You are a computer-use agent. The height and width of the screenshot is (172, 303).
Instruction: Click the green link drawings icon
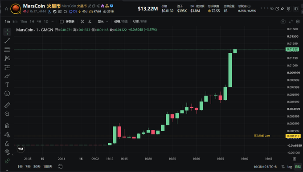pyautogui.click(x=7, y=160)
